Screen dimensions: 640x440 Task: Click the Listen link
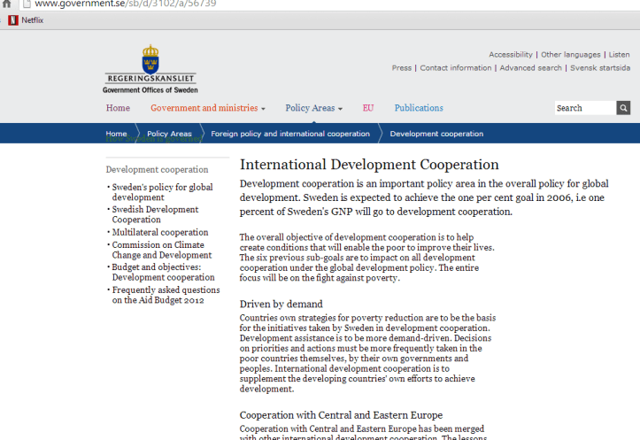click(x=619, y=54)
